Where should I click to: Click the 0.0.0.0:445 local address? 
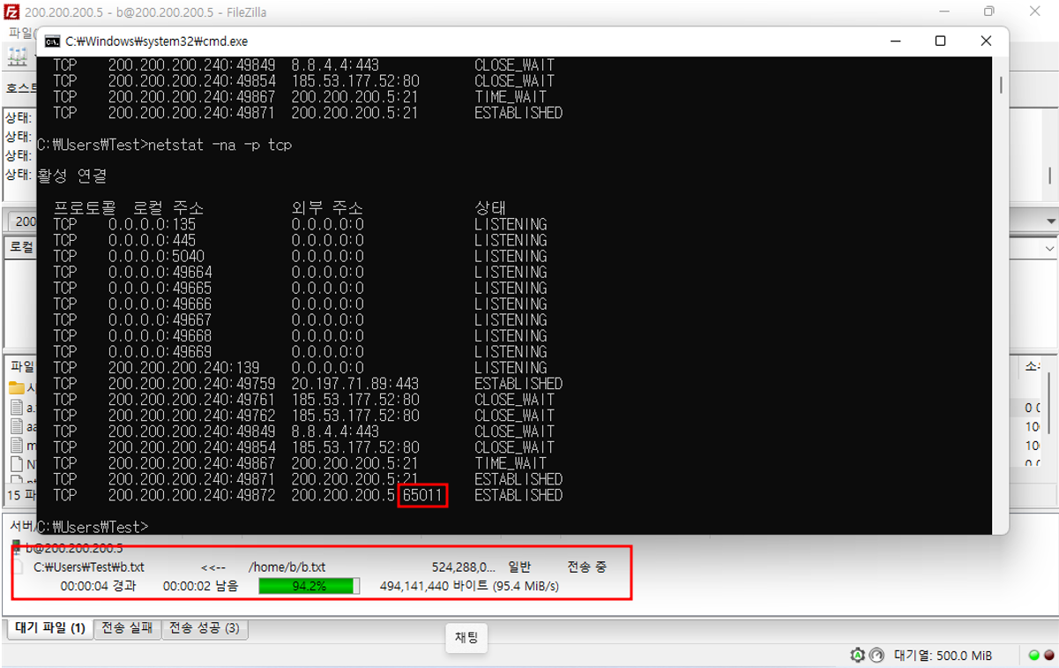(x=152, y=240)
